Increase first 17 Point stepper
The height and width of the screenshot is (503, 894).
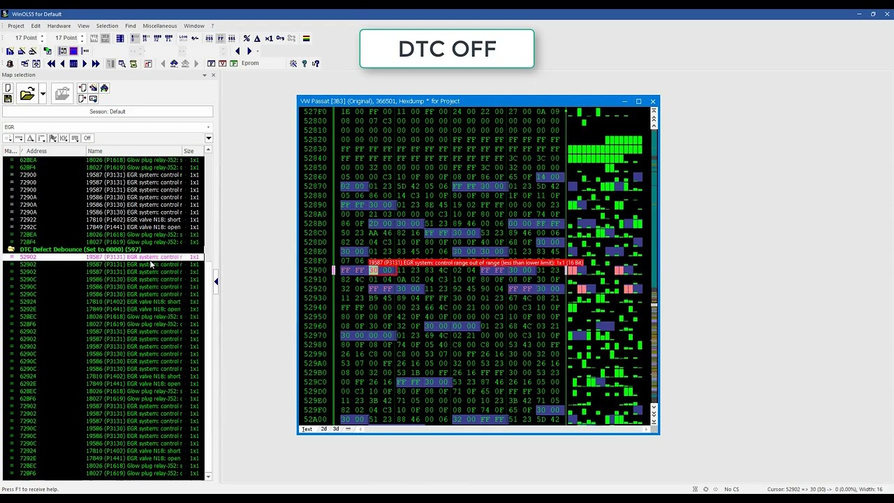[42, 36]
